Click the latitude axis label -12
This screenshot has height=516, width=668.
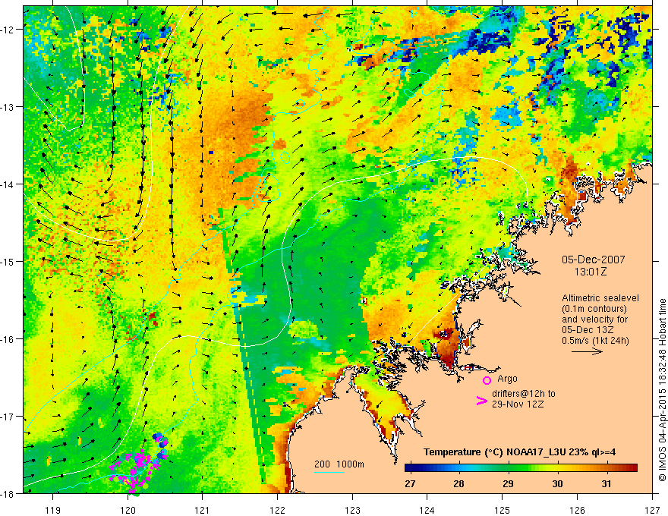click(x=8, y=30)
